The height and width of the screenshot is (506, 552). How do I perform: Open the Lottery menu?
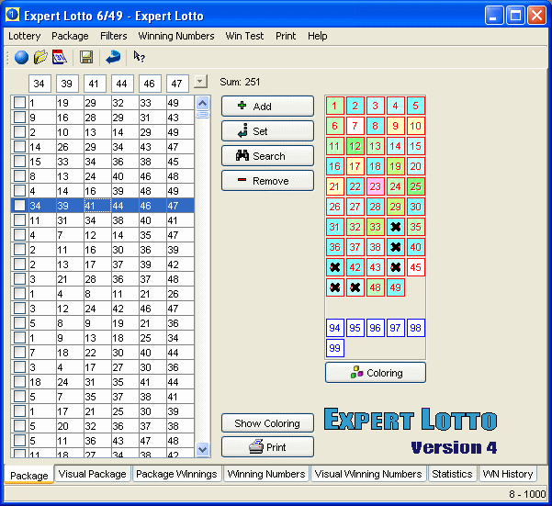click(x=24, y=36)
